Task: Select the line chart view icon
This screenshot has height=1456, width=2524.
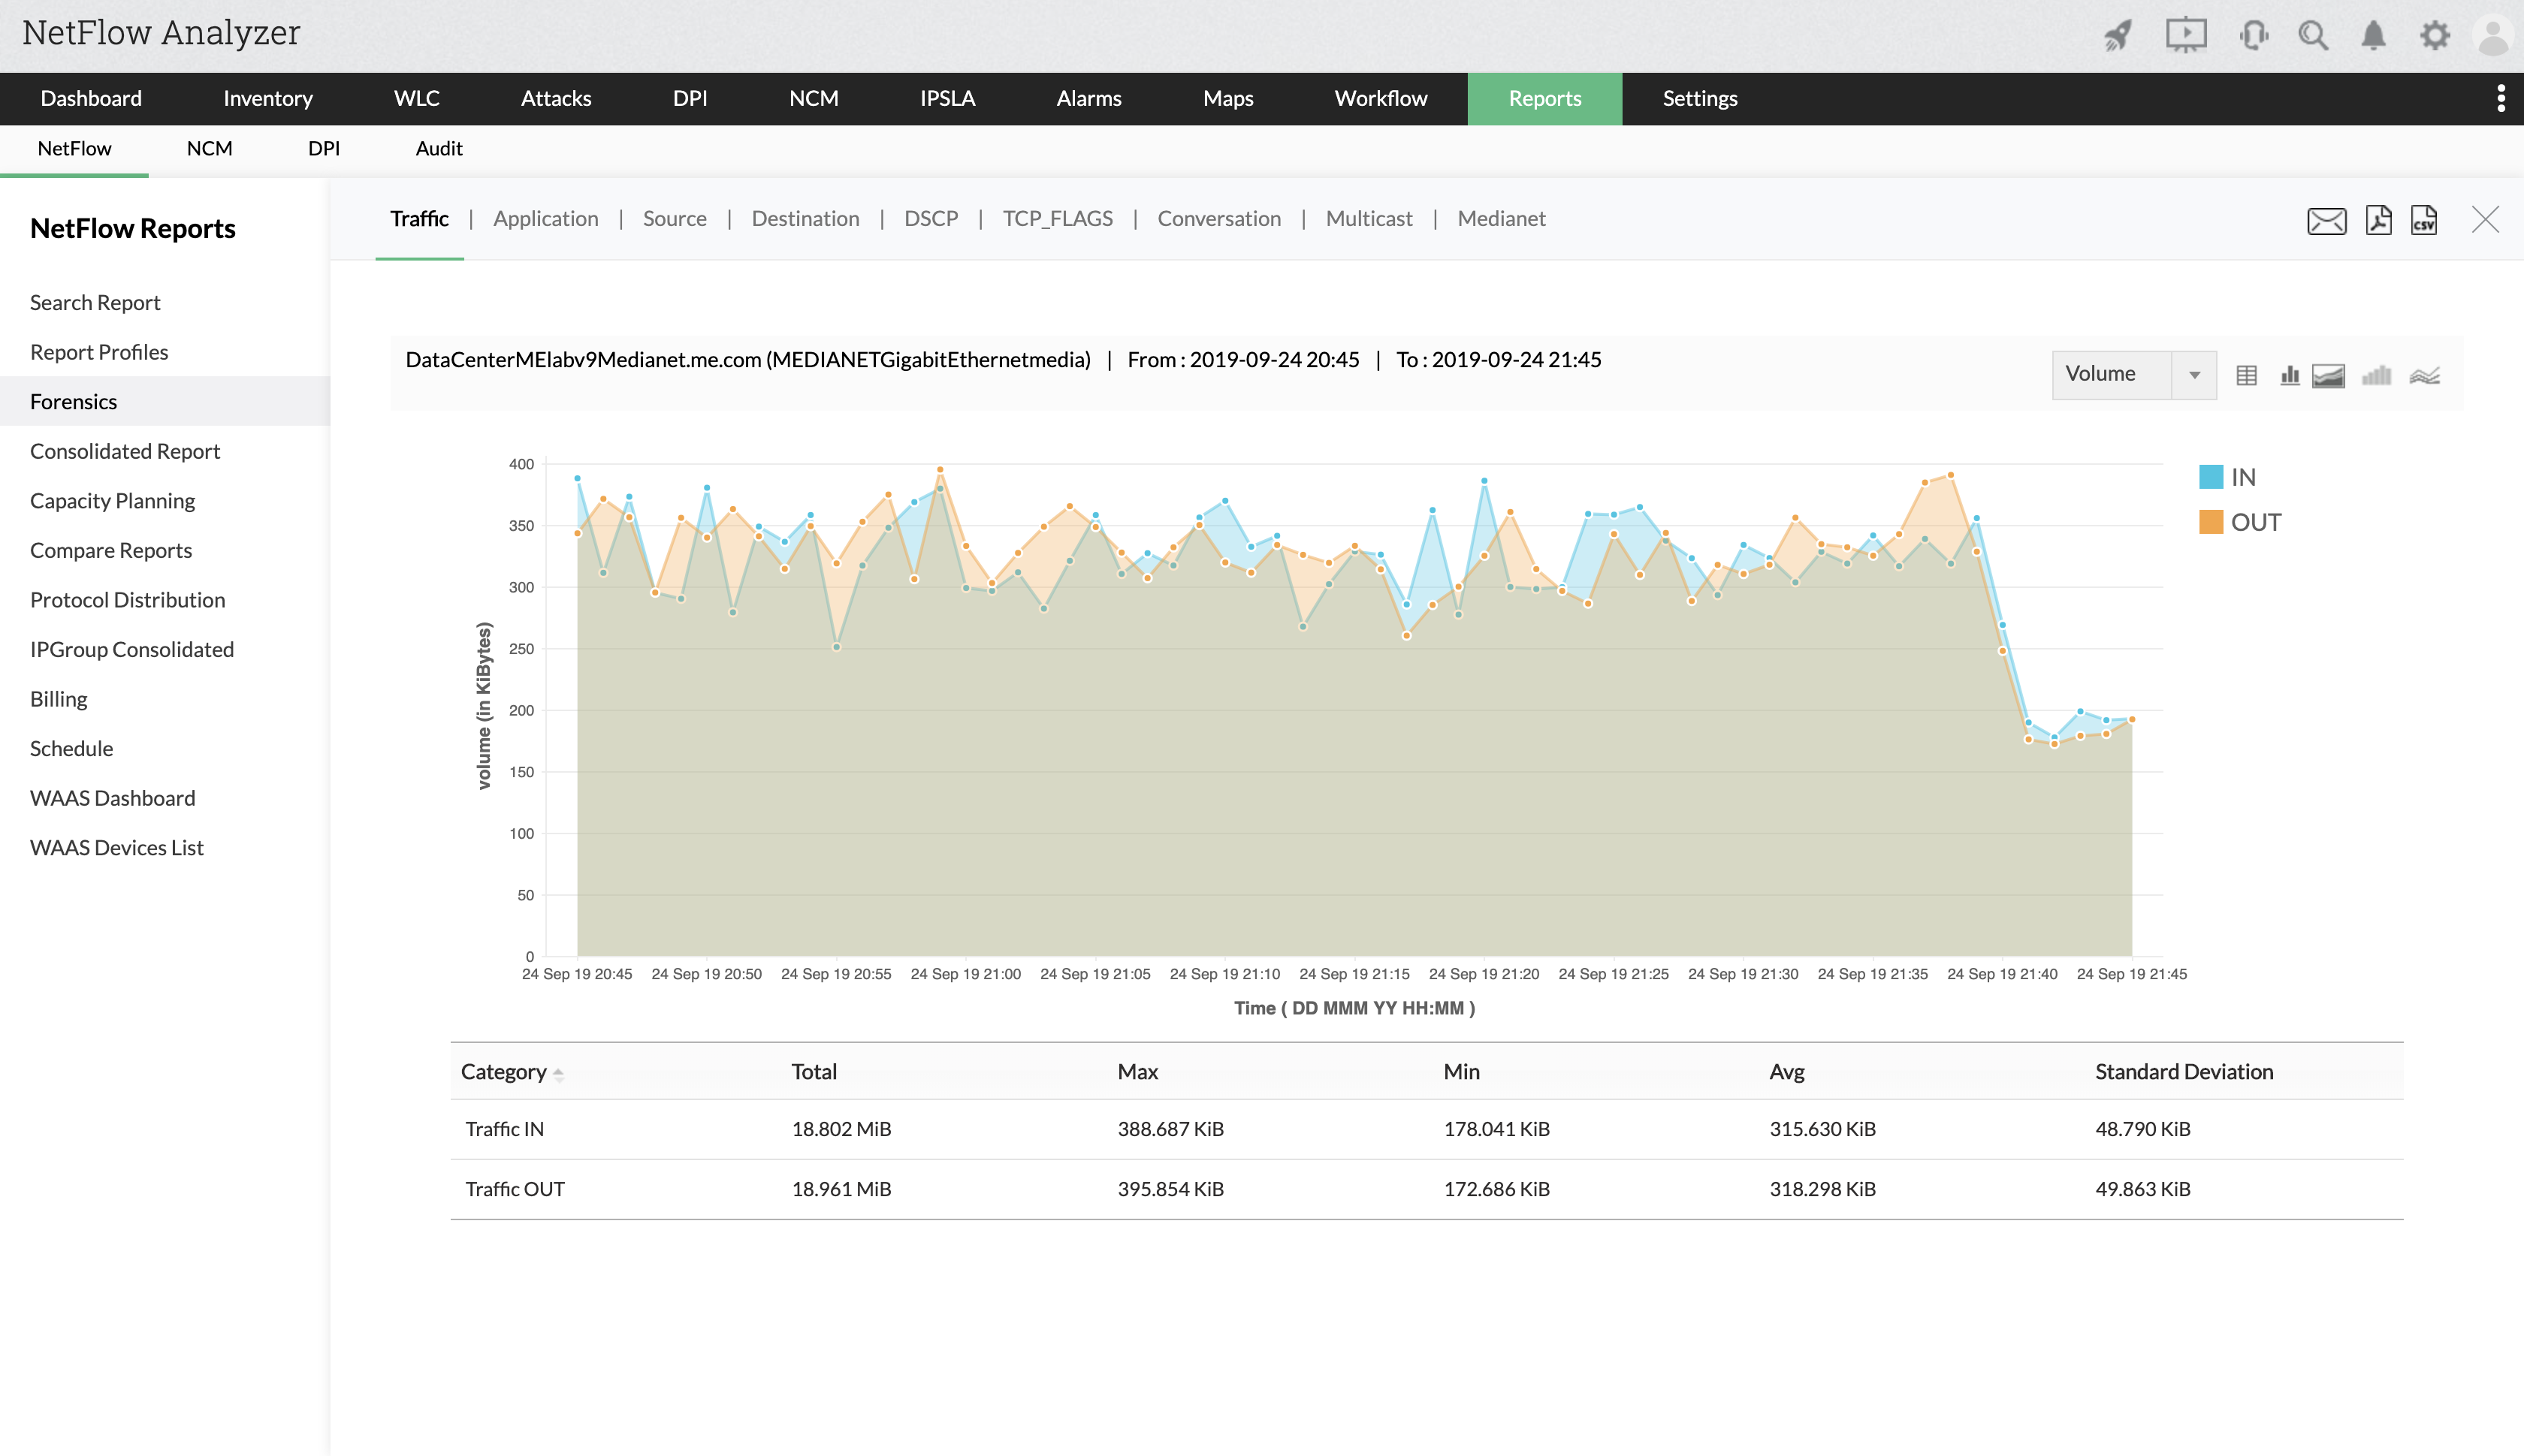Action: click(x=2424, y=375)
